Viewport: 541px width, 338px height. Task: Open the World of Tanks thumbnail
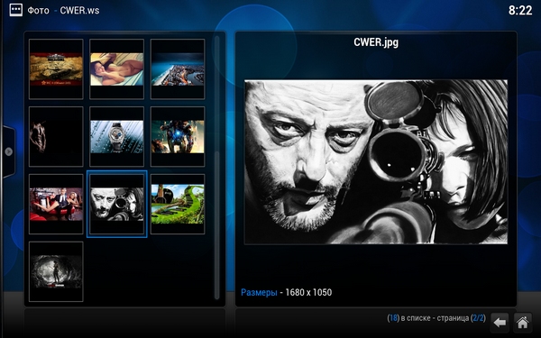[x=56, y=69]
